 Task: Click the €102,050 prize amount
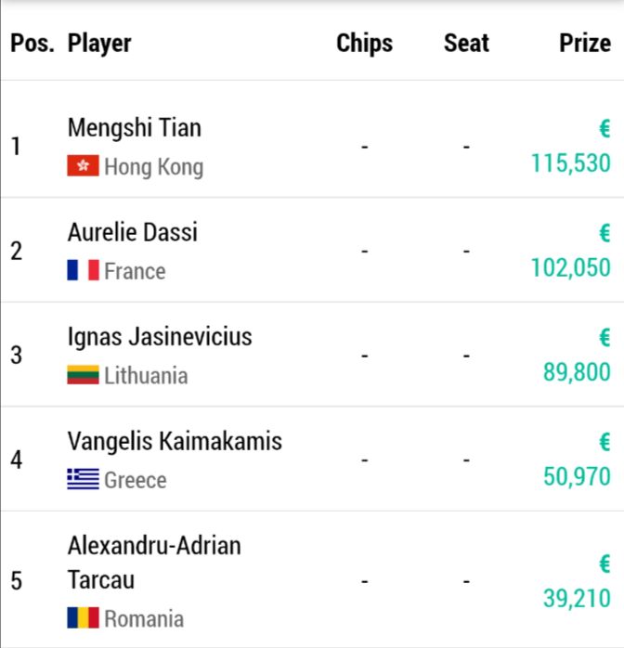(570, 267)
